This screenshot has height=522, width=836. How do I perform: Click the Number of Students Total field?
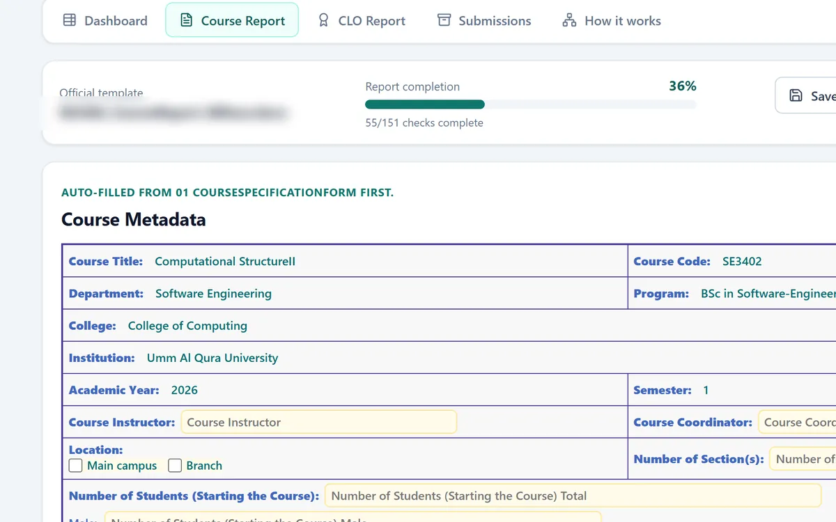[573, 496]
